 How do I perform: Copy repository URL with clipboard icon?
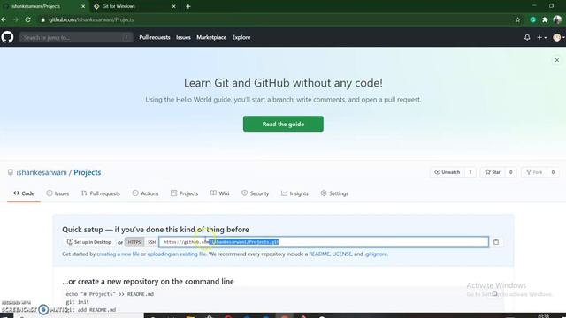pyautogui.click(x=496, y=242)
